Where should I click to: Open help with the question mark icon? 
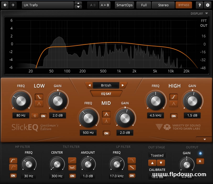[200, 5]
